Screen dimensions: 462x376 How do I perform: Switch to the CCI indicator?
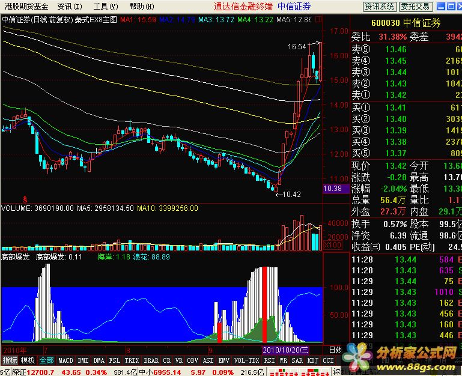click(x=328, y=360)
